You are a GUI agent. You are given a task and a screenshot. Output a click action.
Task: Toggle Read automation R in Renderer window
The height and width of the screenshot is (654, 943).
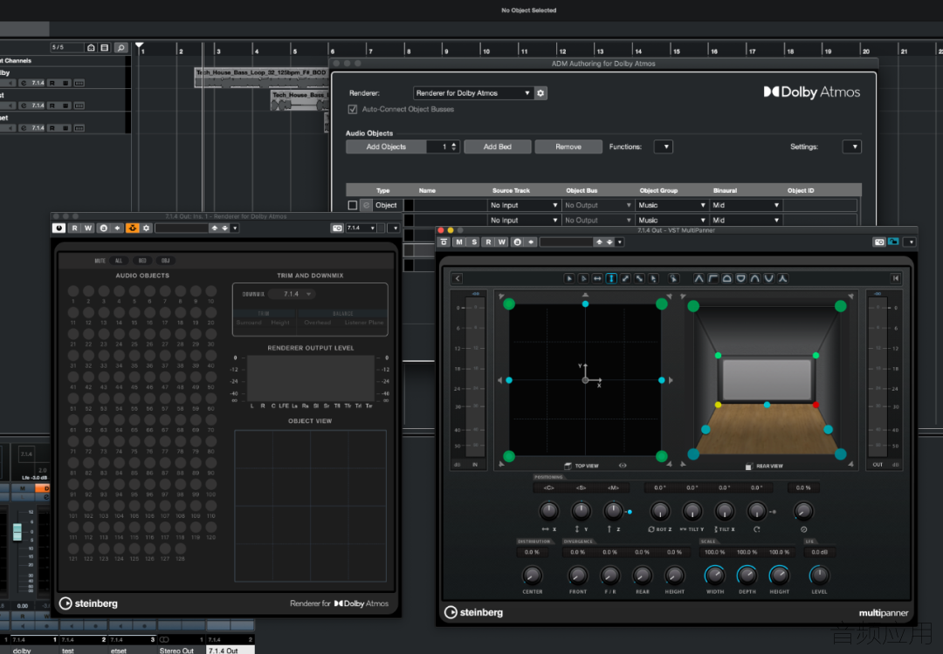point(74,228)
